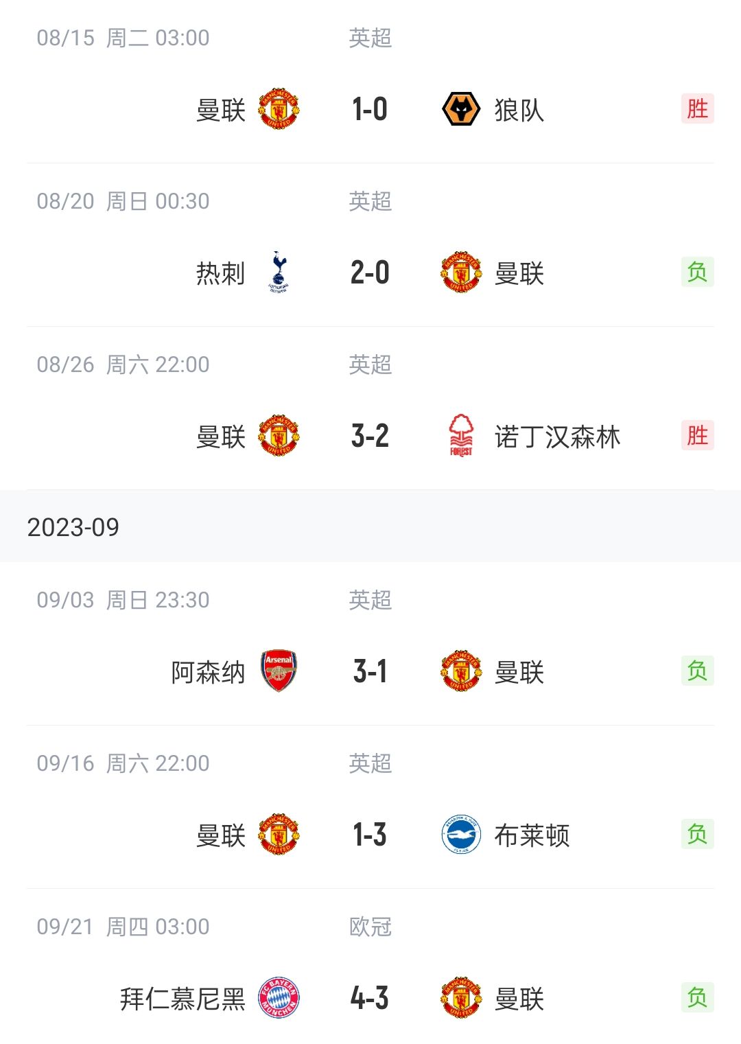Click Manchester United crest in Arsenal match

click(x=460, y=671)
